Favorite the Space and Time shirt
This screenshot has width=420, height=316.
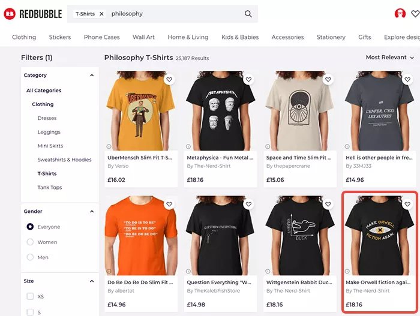(x=328, y=80)
